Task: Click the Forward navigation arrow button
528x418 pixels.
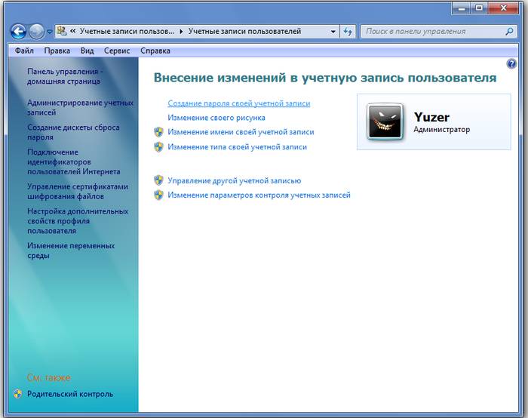Action: coord(37,32)
